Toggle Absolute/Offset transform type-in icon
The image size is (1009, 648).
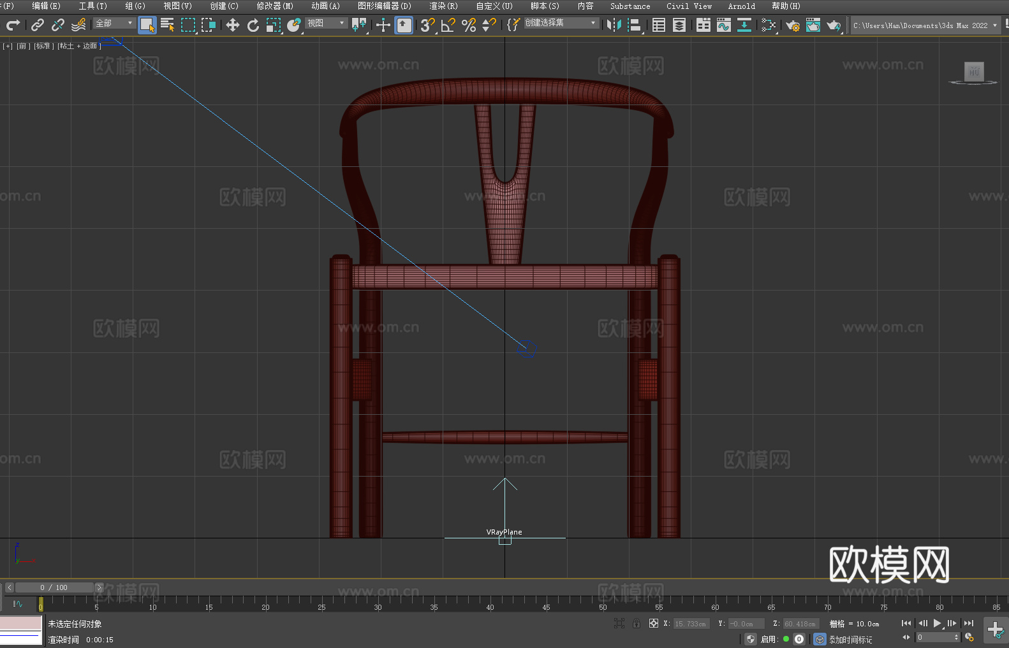tap(654, 623)
